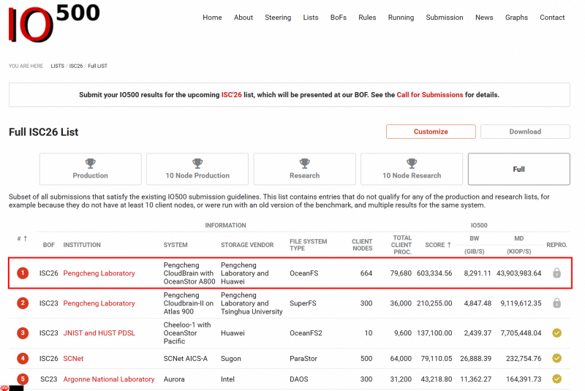Click the Customize button
This screenshot has width=585, height=391.
pyautogui.click(x=431, y=132)
